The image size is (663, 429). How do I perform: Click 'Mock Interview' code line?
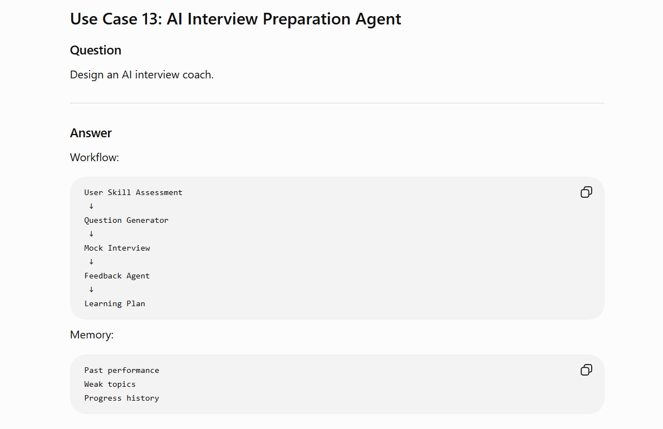click(117, 248)
